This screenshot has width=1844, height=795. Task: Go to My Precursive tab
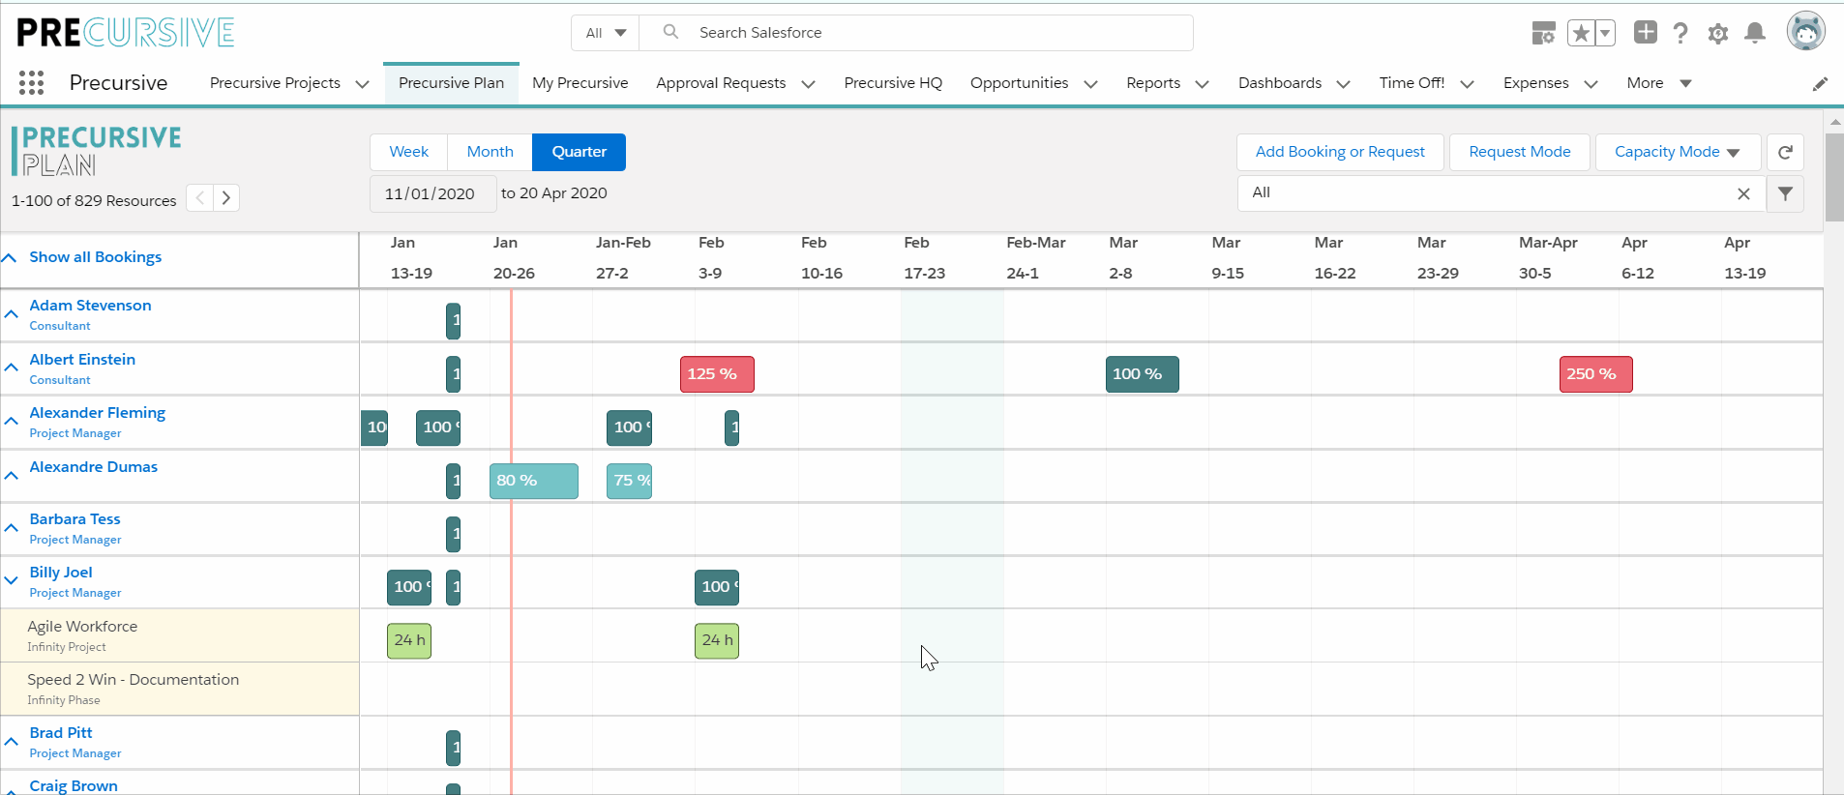(x=580, y=83)
